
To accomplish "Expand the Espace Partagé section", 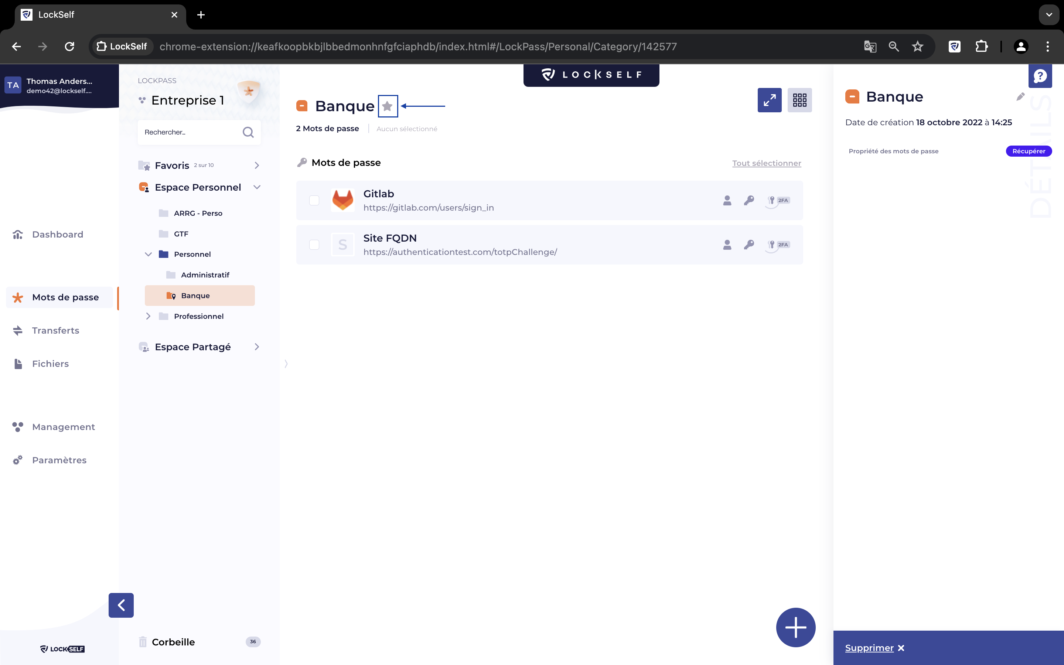I will tap(257, 347).
